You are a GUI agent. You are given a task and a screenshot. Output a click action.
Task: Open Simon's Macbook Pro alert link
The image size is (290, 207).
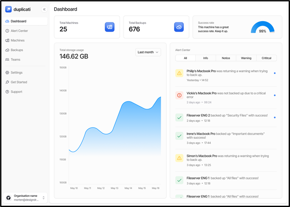(x=202, y=156)
